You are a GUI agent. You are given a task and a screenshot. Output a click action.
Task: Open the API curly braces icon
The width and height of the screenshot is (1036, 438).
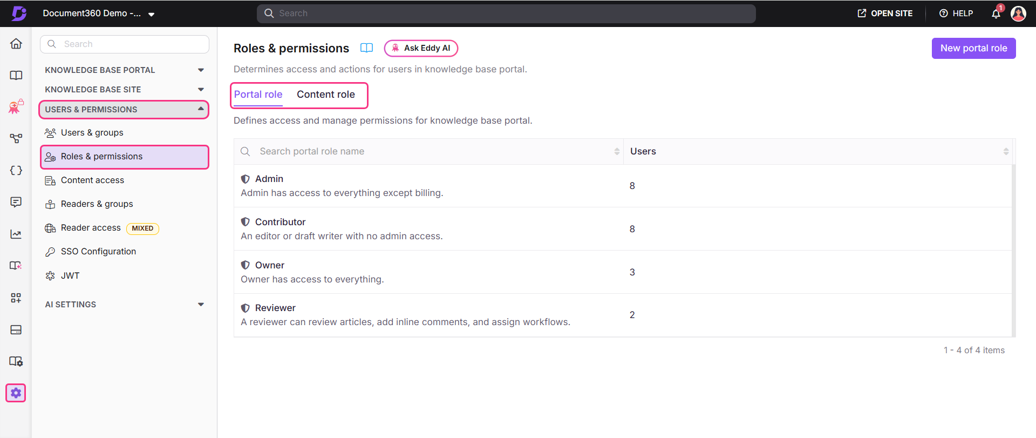tap(16, 170)
